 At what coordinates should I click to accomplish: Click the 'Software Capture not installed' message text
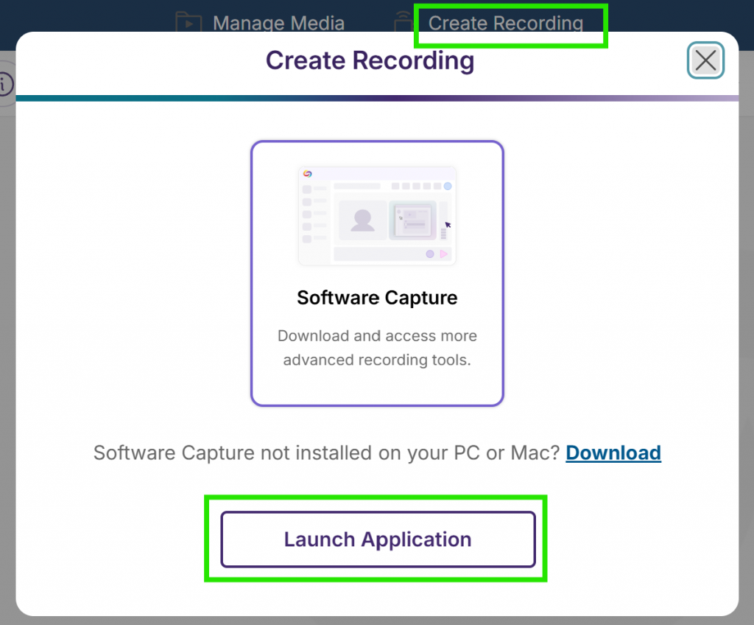(327, 453)
